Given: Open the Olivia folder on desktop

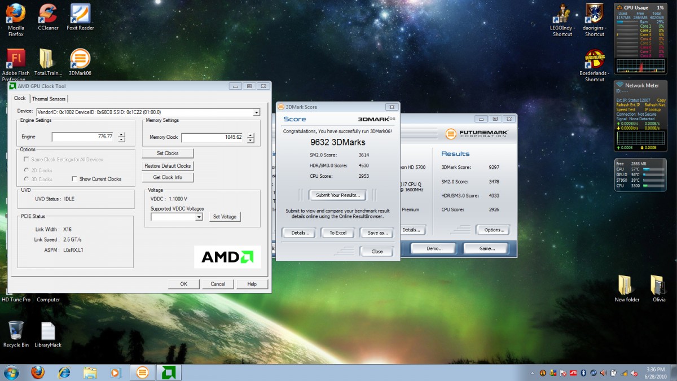Looking at the screenshot, I should 659,289.
